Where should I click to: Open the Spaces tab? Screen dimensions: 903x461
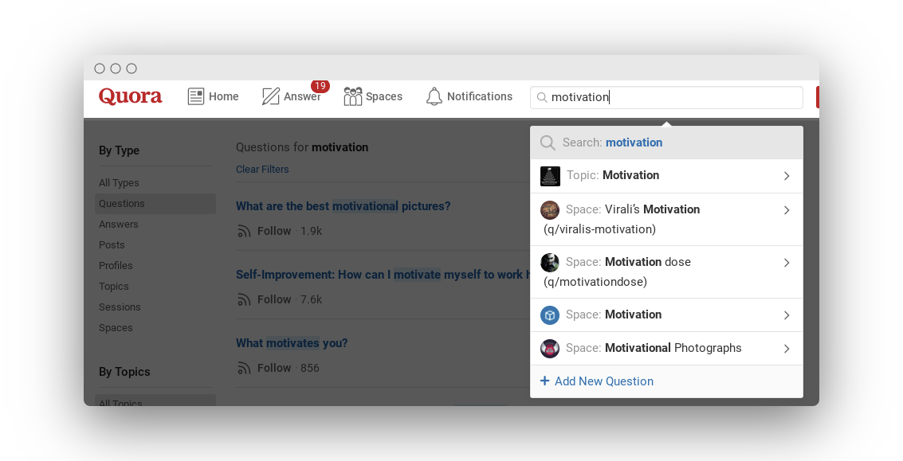(x=373, y=96)
